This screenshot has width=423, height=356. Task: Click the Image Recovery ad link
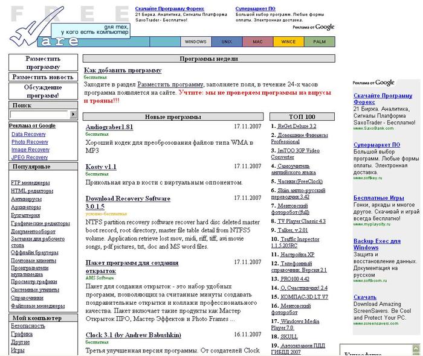pos(30,150)
